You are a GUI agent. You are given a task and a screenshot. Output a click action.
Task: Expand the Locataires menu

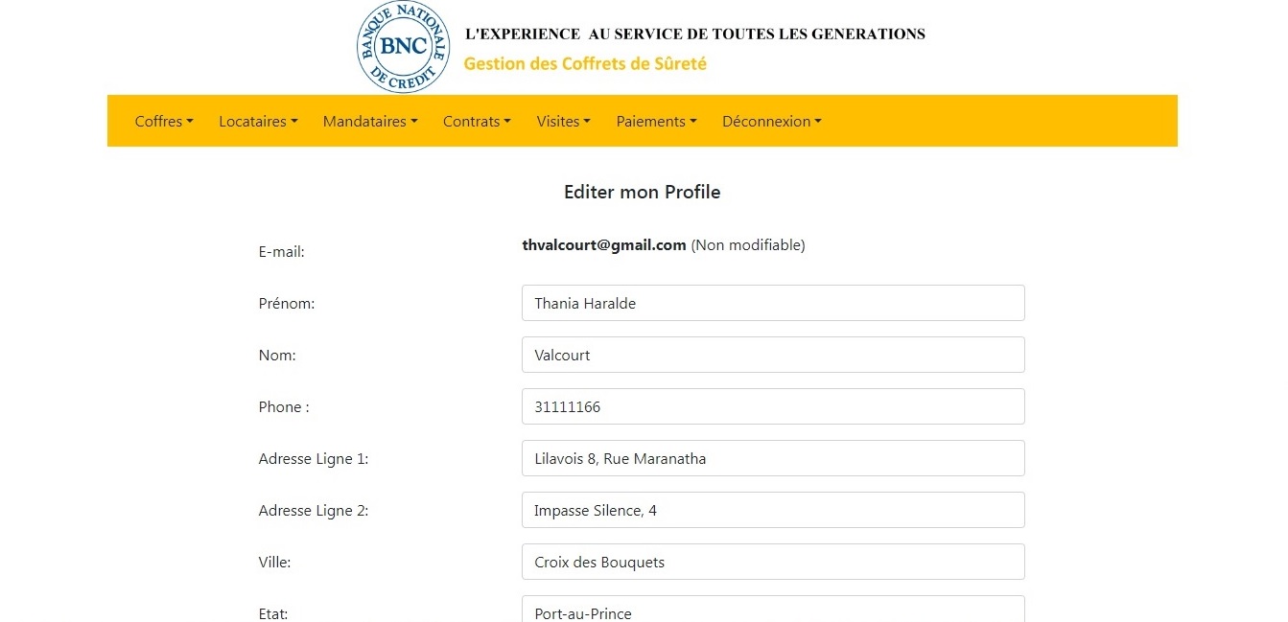(258, 122)
